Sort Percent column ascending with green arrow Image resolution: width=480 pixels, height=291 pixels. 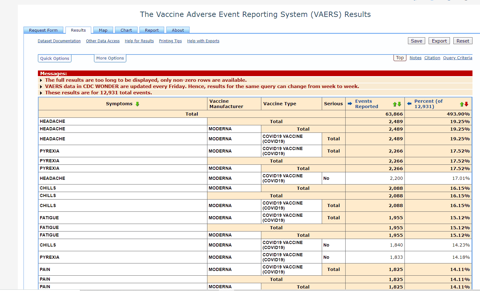462,104
